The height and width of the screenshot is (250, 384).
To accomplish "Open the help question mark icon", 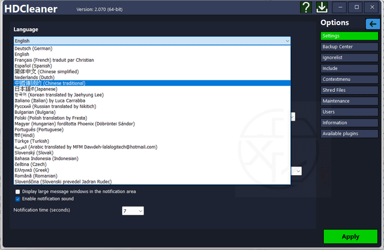I will pos(306,7).
